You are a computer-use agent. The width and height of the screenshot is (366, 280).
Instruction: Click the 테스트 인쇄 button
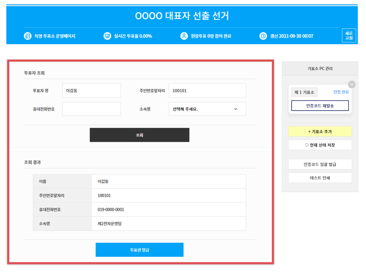[x=320, y=178]
